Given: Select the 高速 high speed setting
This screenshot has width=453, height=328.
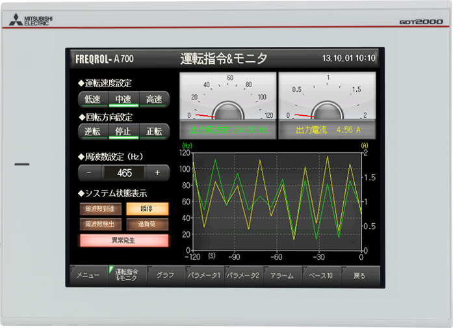Looking at the screenshot, I should pyautogui.click(x=154, y=100).
